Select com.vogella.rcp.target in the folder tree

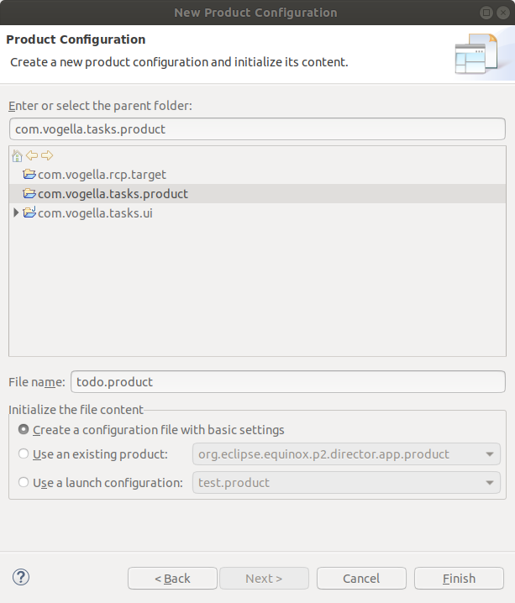pos(102,175)
